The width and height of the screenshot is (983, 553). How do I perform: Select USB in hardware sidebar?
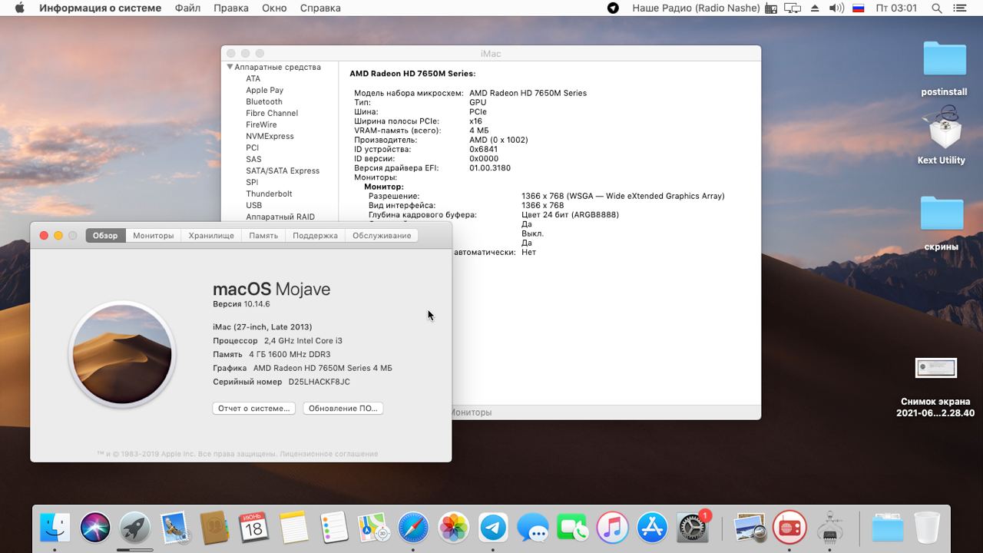[254, 205]
